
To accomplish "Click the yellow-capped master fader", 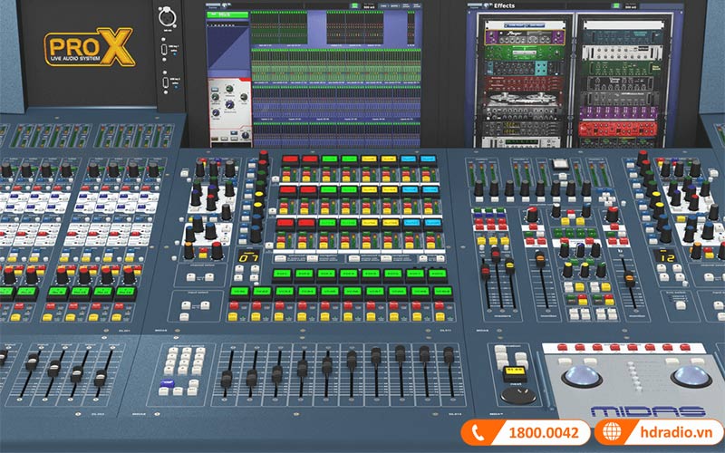I will (509, 265).
